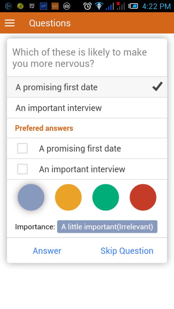The image size is (174, 309).
Task: Pick the green importance circle
Action: [x=106, y=197]
